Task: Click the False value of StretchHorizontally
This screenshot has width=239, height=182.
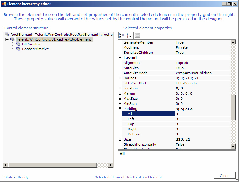Action: coord(180,144)
